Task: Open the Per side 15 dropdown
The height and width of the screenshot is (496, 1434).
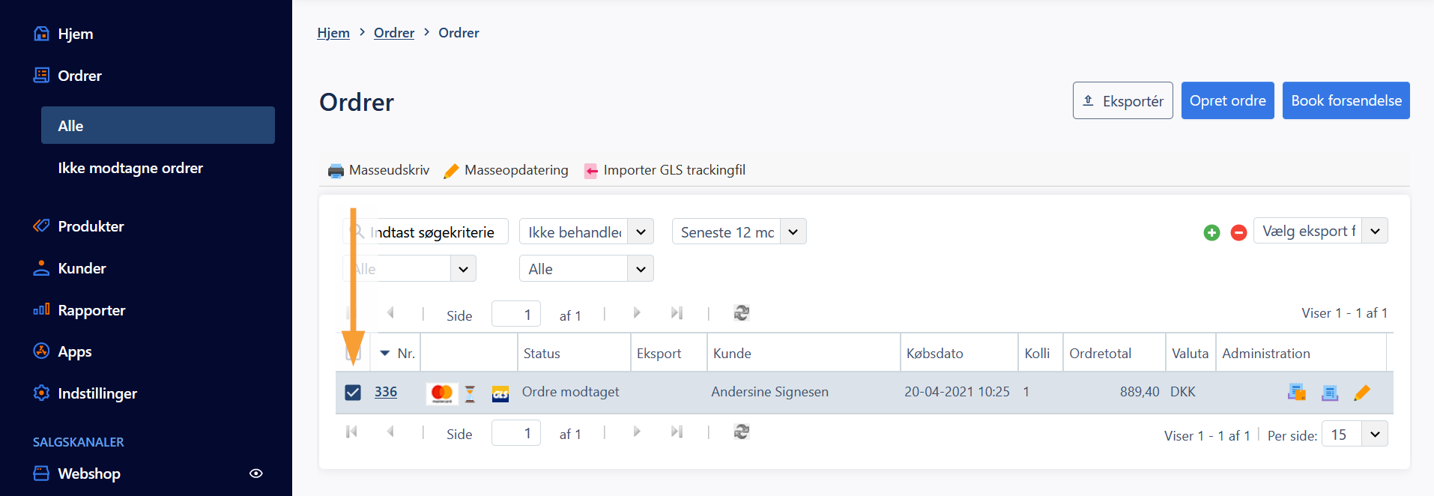Action: point(1374,435)
